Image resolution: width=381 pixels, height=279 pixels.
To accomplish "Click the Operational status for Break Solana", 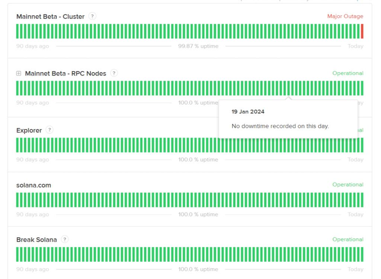I will [348, 240].
